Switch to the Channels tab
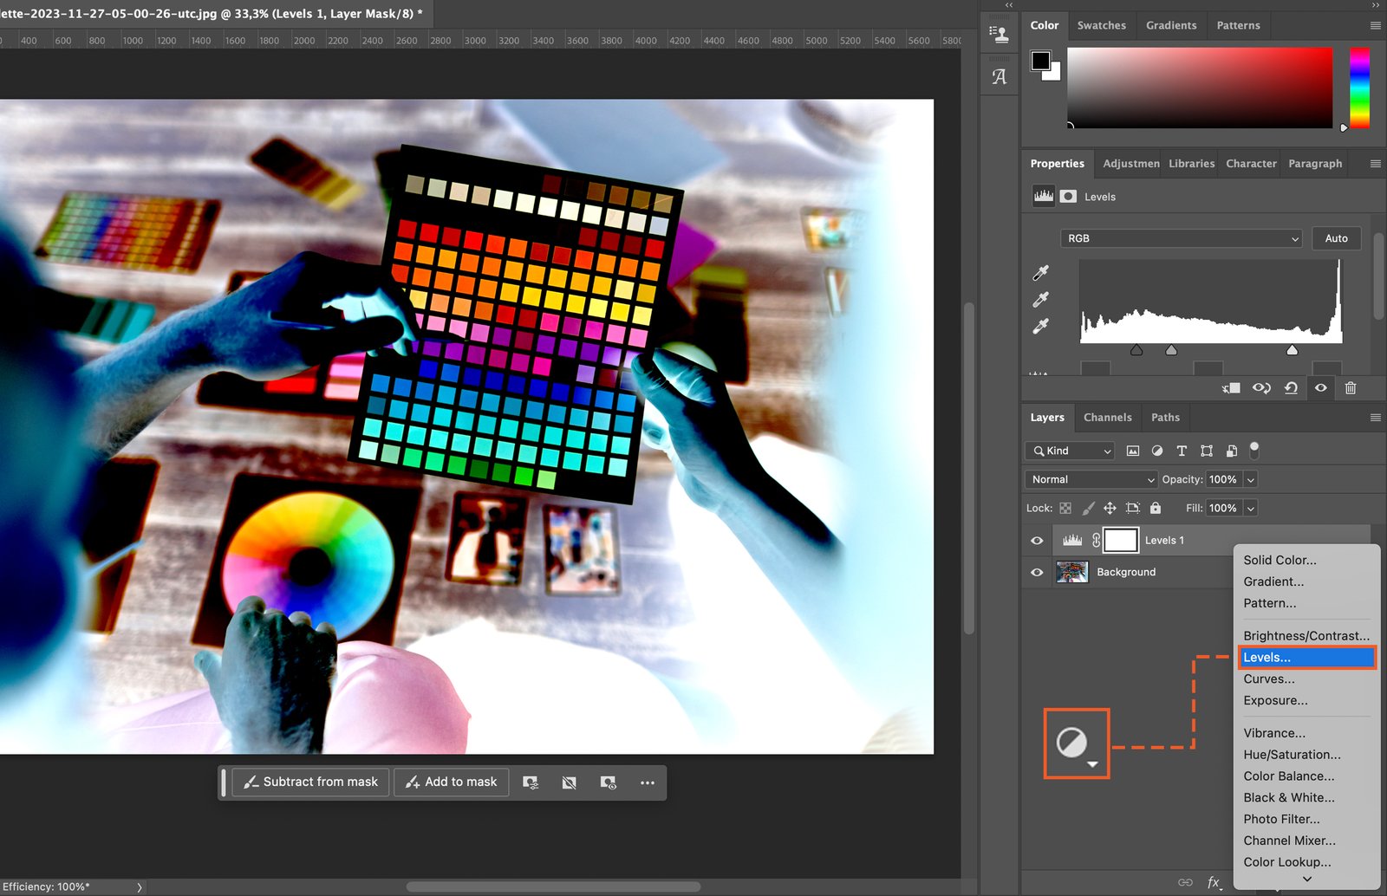The height and width of the screenshot is (896, 1387). [x=1107, y=418]
